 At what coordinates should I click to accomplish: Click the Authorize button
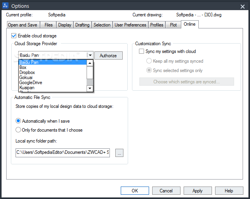click(108, 56)
